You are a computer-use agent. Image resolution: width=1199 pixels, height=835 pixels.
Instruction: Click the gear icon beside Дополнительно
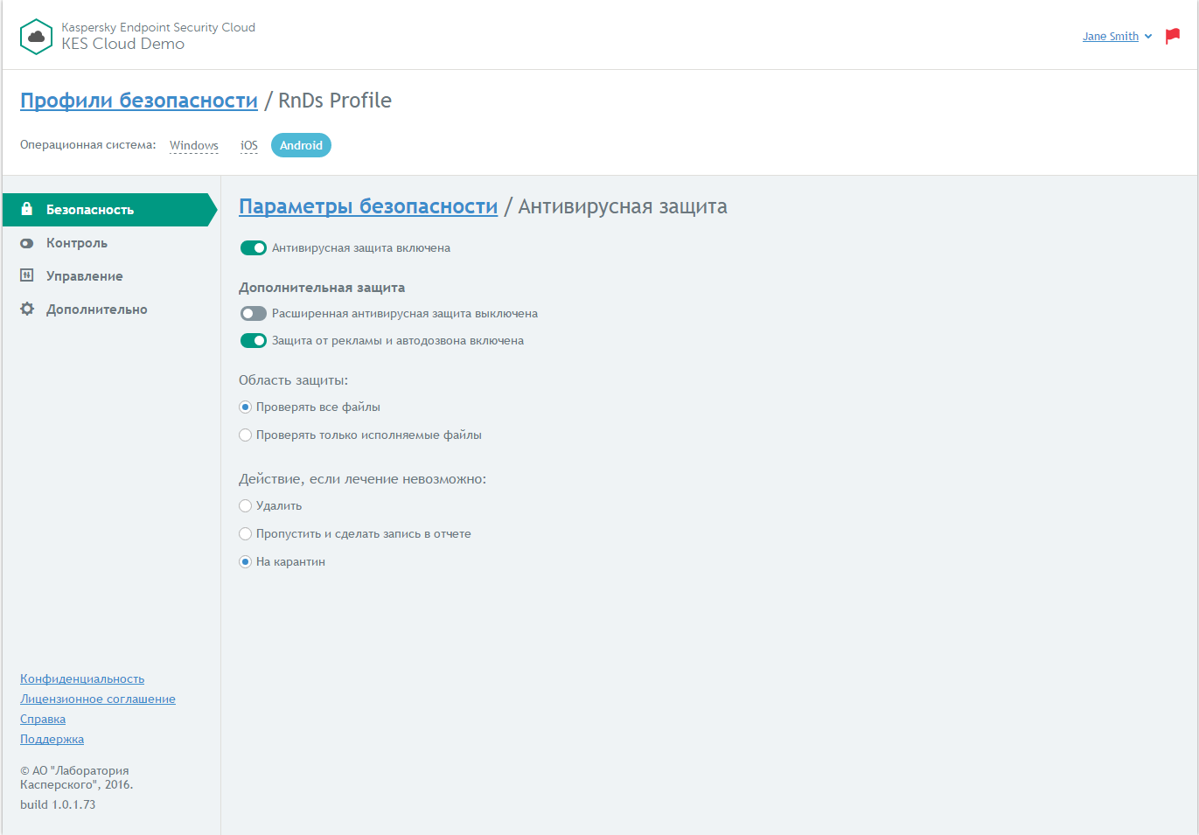point(27,309)
